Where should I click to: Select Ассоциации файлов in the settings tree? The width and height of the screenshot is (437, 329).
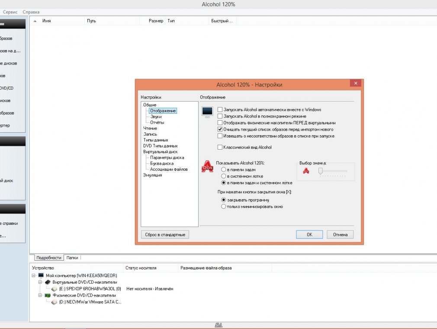tap(169, 169)
